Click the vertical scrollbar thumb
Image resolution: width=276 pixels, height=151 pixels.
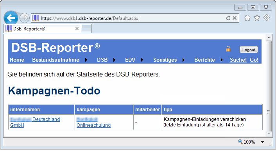(269, 86)
